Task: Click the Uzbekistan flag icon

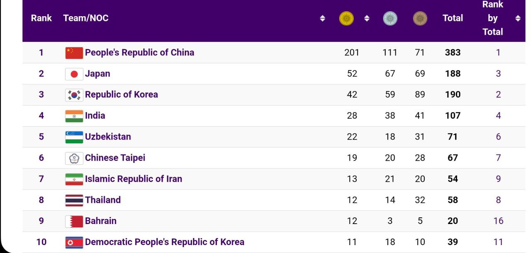Action: pyautogui.click(x=74, y=137)
